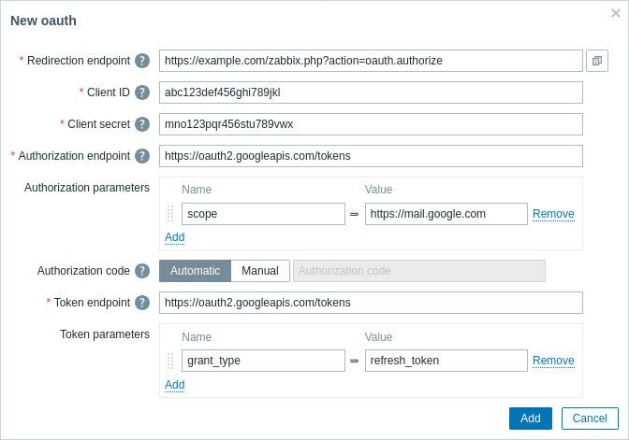Click the drag handle of the grant_type row
The image size is (629, 440).
click(170, 361)
